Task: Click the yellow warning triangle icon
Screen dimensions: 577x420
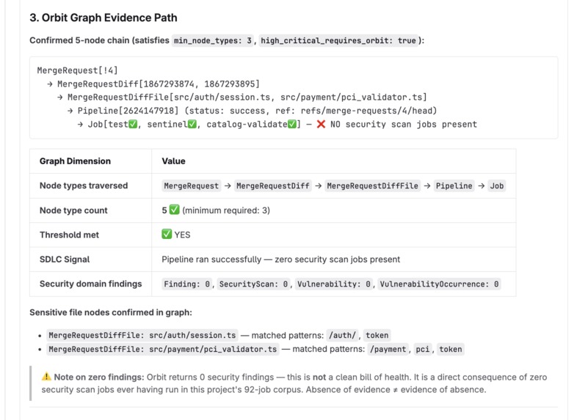Action: point(46,377)
